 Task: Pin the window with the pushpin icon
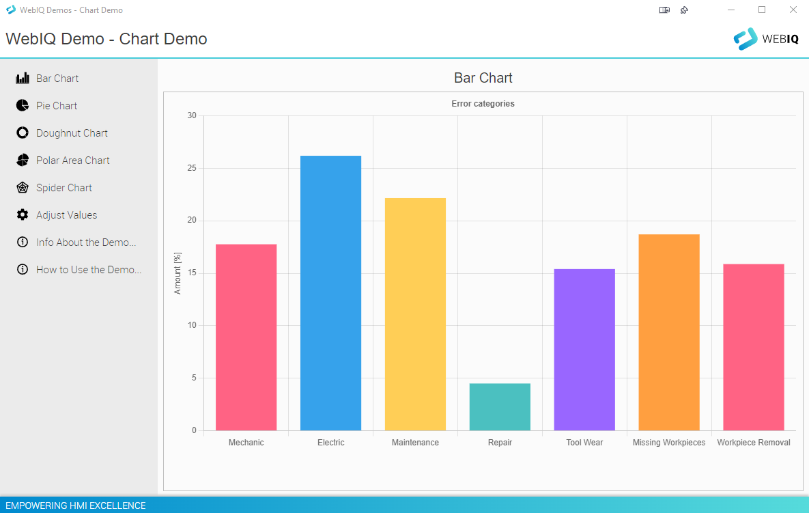pos(684,10)
